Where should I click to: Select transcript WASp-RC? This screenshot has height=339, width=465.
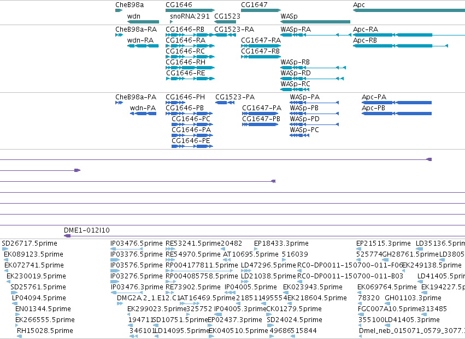pos(295,89)
